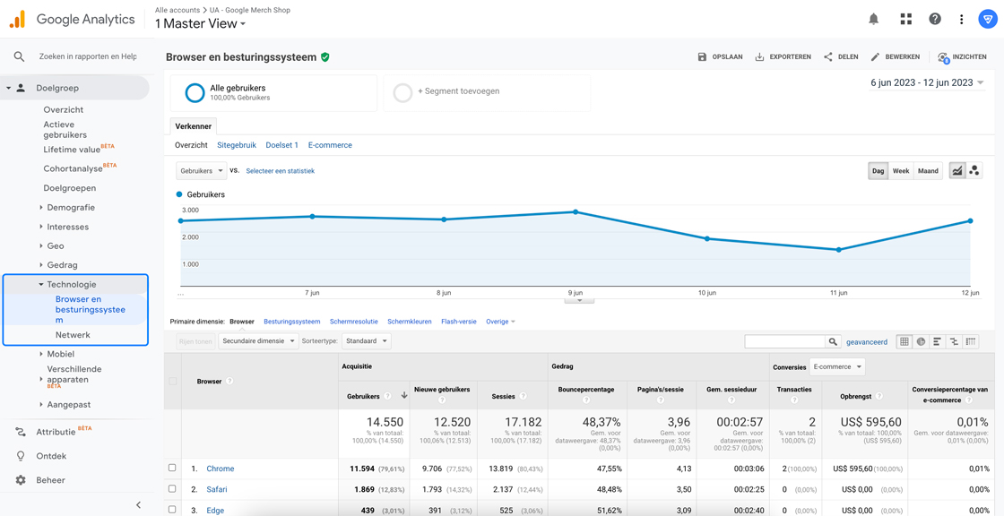The height and width of the screenshot is (516, 1004).
Task: Open the Overige dimension dropdown
Action: [x=501, y=322]
